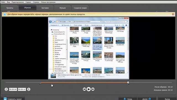Open the Сервис menu
Viewport: 177px width, 100px height.
pyautogui.click(x=28, y=2)
